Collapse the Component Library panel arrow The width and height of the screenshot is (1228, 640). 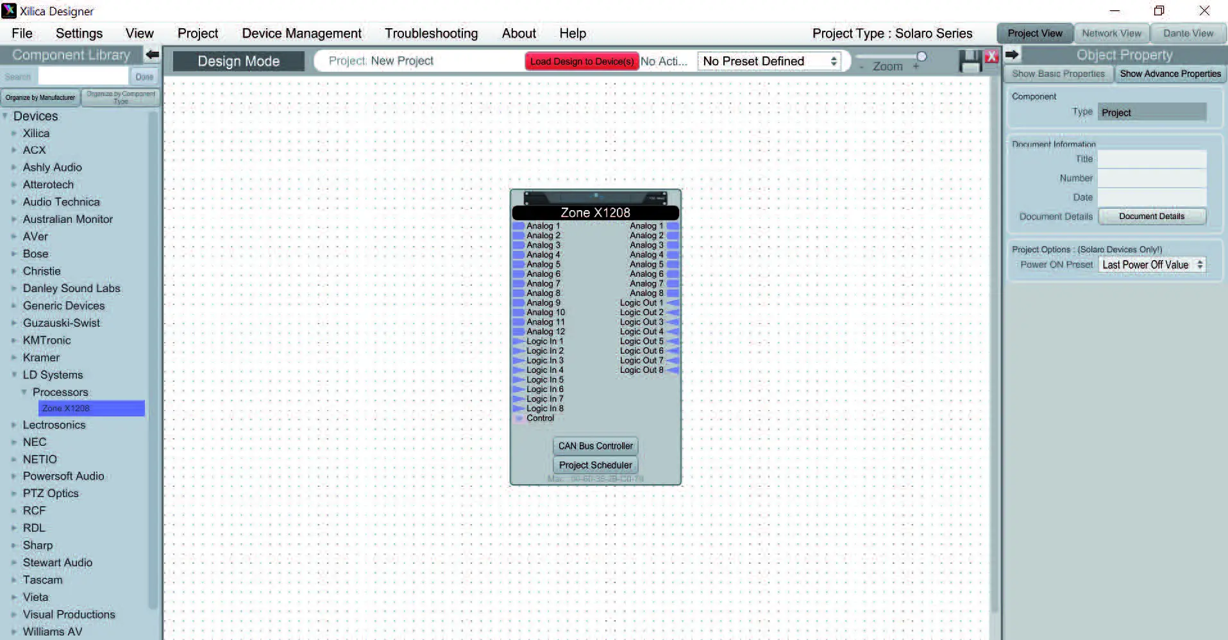click(151, 54)
